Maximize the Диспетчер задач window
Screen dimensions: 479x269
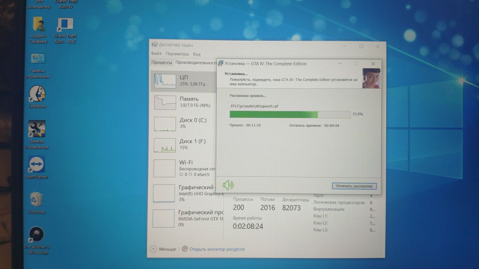coord(361,46)
